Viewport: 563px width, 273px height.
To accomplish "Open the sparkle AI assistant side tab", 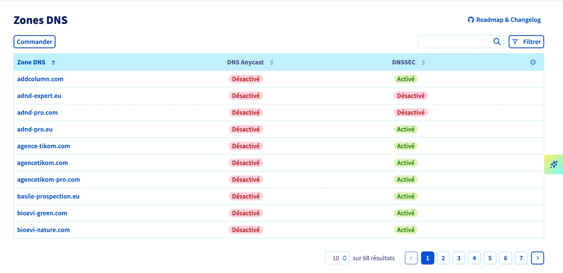I will coord(554,164).
